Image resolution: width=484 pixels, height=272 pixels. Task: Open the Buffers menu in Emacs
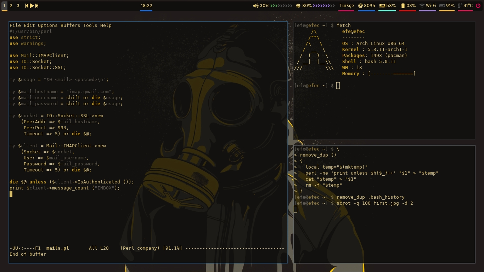coord(70,25)
